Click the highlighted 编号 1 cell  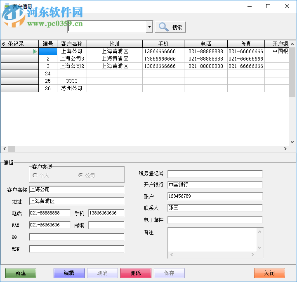48,51
